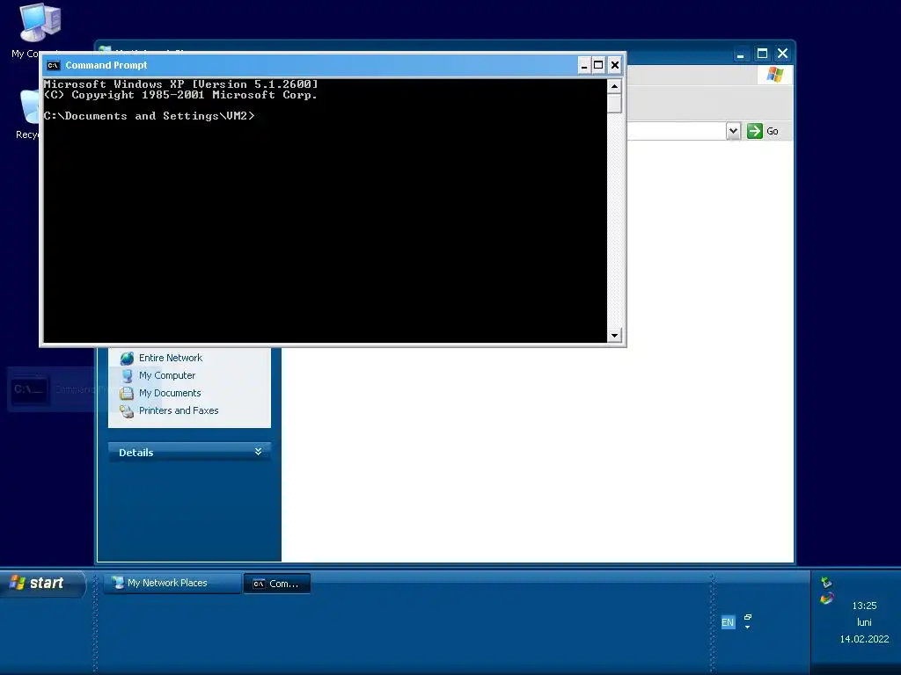
Task: Click the Command Prompt scrollbar up arrow
Action: 614,87
